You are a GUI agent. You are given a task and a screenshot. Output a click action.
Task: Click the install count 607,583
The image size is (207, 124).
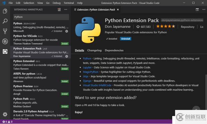143,27
